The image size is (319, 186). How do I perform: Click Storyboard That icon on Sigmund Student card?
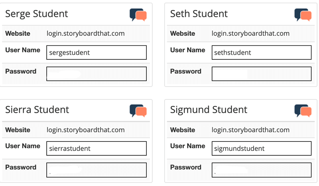303,111
